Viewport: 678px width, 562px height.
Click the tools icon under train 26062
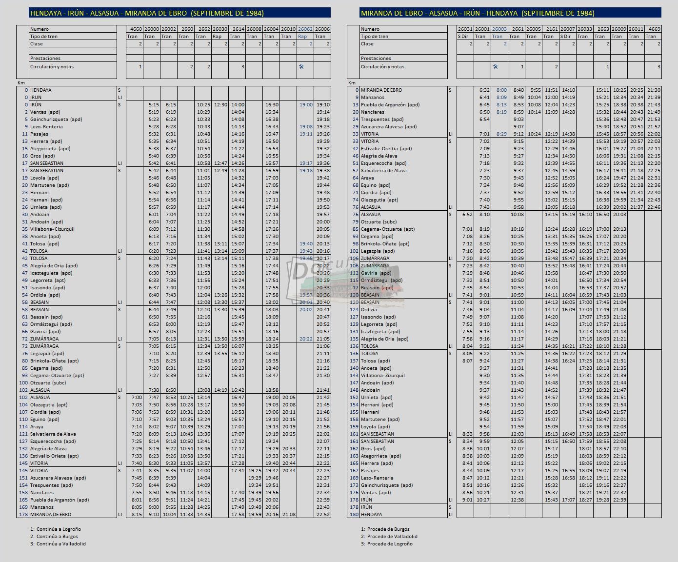301,67
